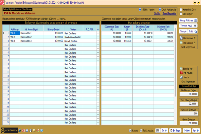Click the '<-' column header button
201x134 pixels.
(x=98, y=28)
